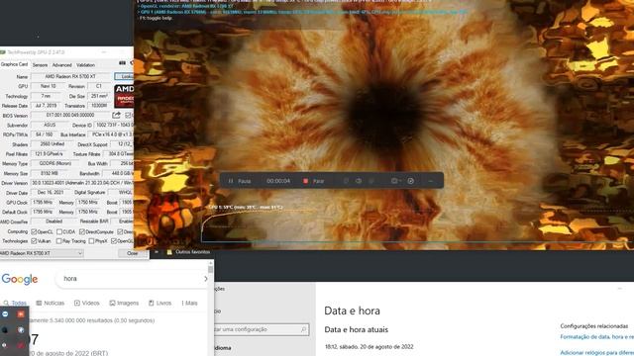The width and height of the screenshot is (634, 356).
Task: Click the GPU-Z screenshot camera icon
Action: point(122,63)
